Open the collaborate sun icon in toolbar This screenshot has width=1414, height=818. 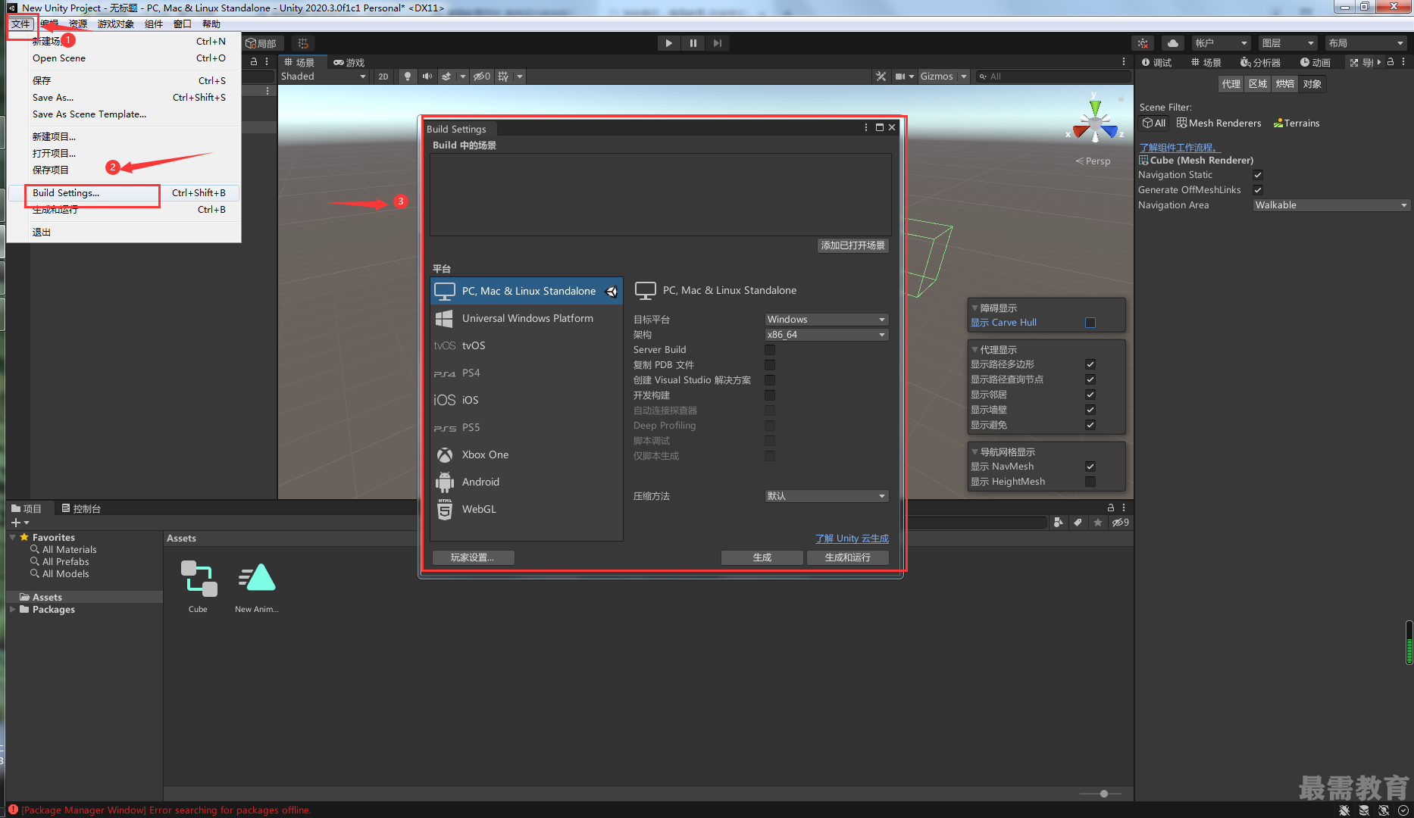[x=1143, y=43]
